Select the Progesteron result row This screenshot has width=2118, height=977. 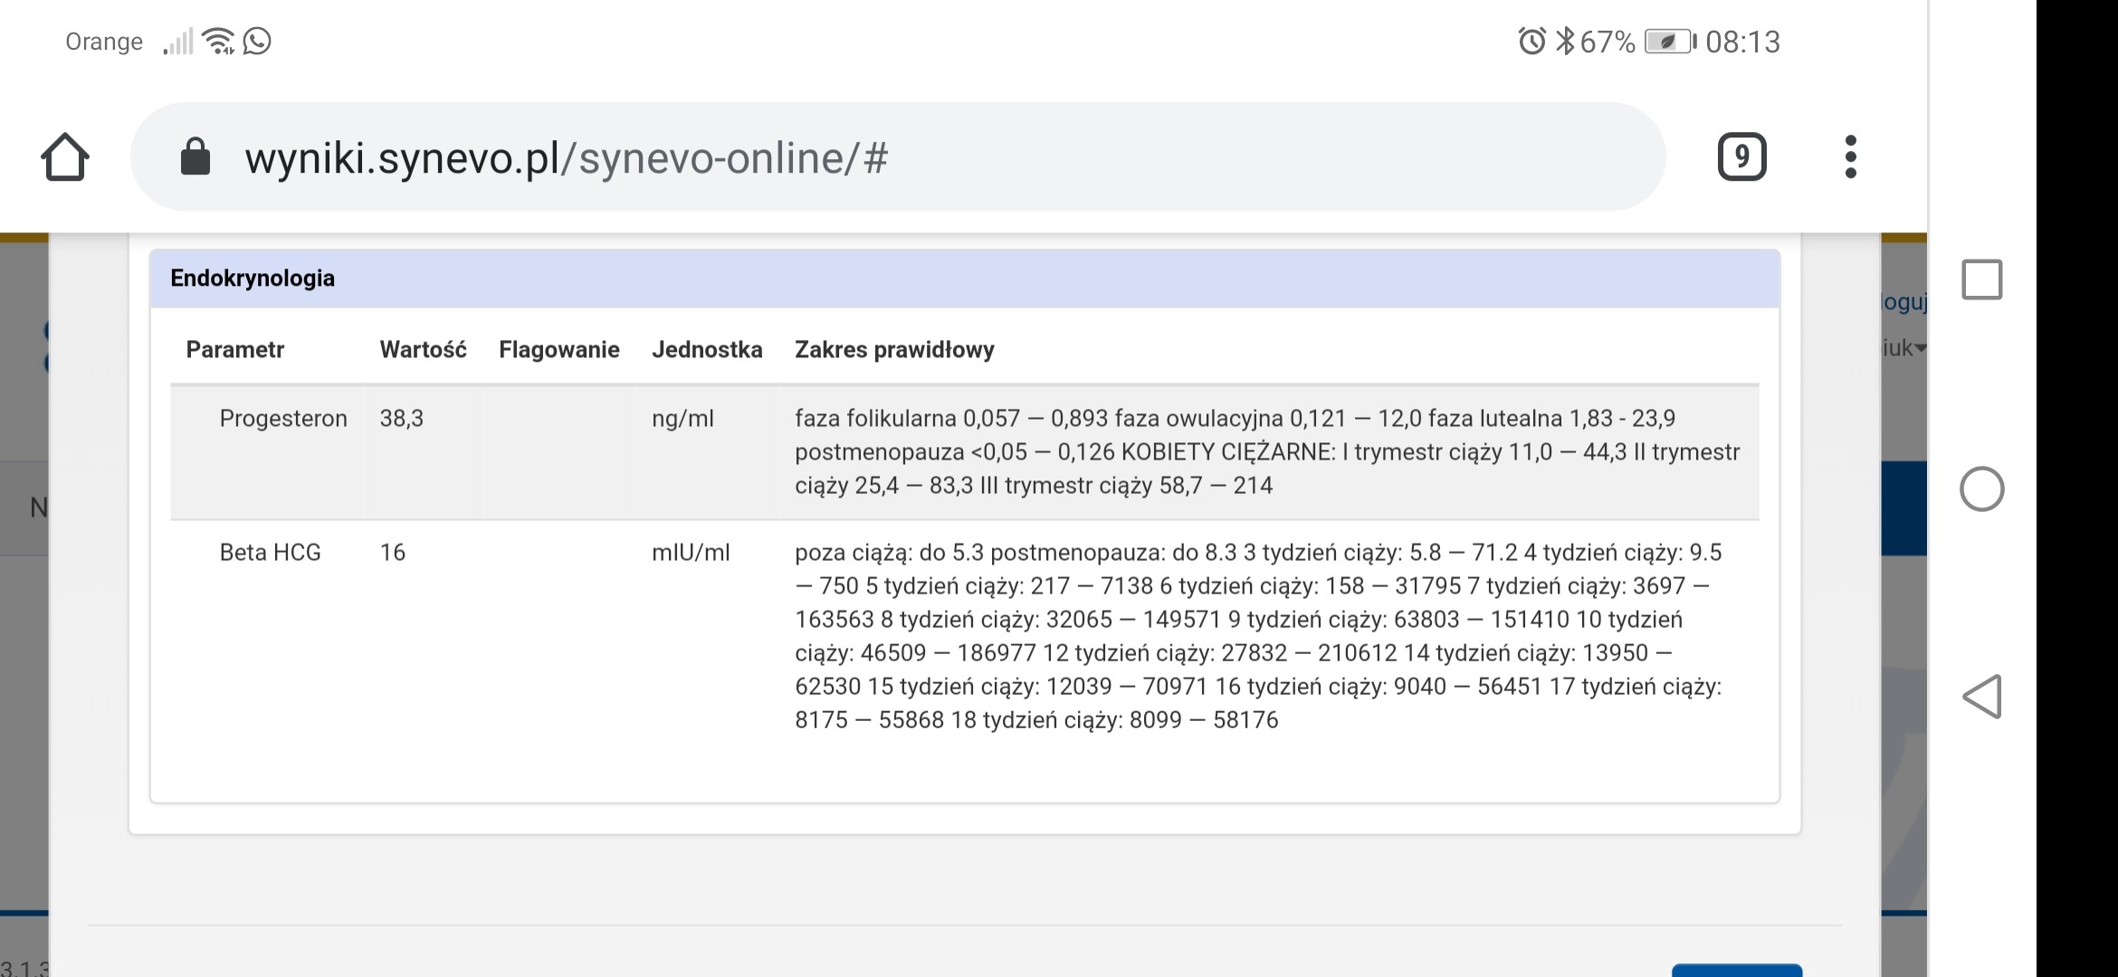283,419
